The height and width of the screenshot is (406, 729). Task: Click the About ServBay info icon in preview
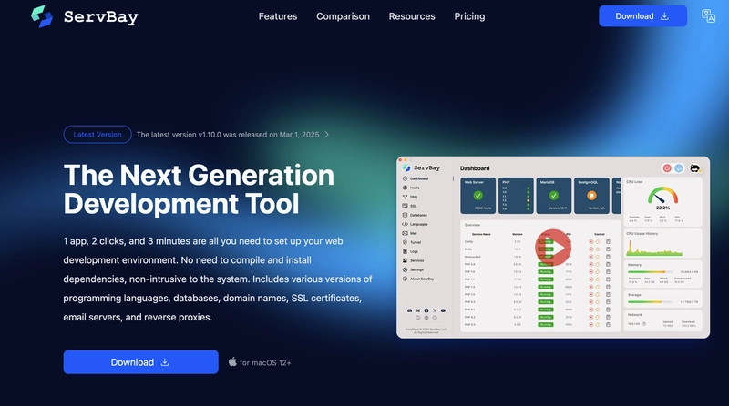(405, 279)
